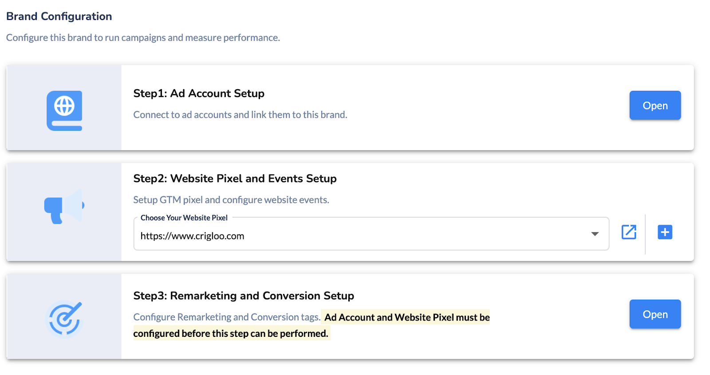The height and width of the screenshot is (375, 710).
Task: Select the https://www.crigloo.com pixel field
Action: (371, 234)
